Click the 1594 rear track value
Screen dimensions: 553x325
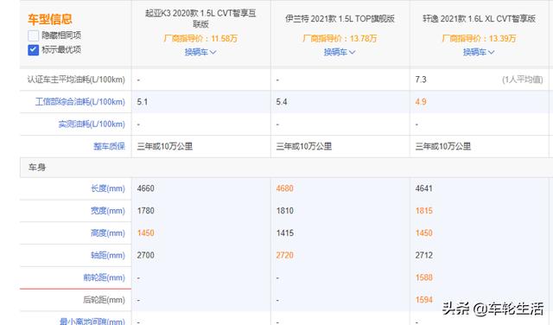pos(424,300)
